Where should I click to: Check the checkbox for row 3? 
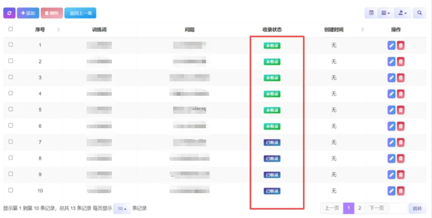[11, 77]
